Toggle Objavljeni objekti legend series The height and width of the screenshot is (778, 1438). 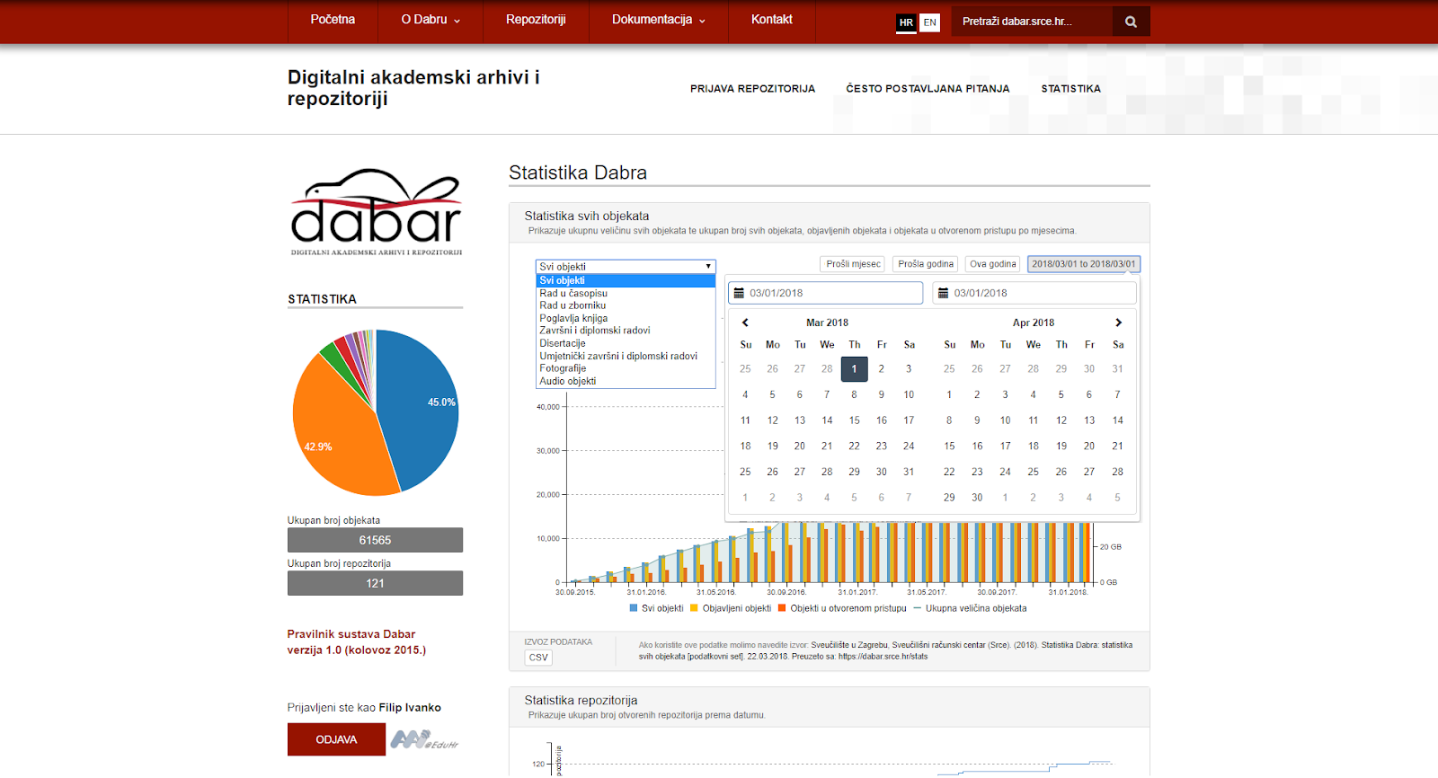(x=731, y=608)
